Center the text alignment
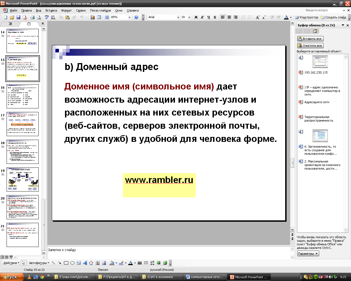Viewport: 351px width, 281px height. coord(229,17)
